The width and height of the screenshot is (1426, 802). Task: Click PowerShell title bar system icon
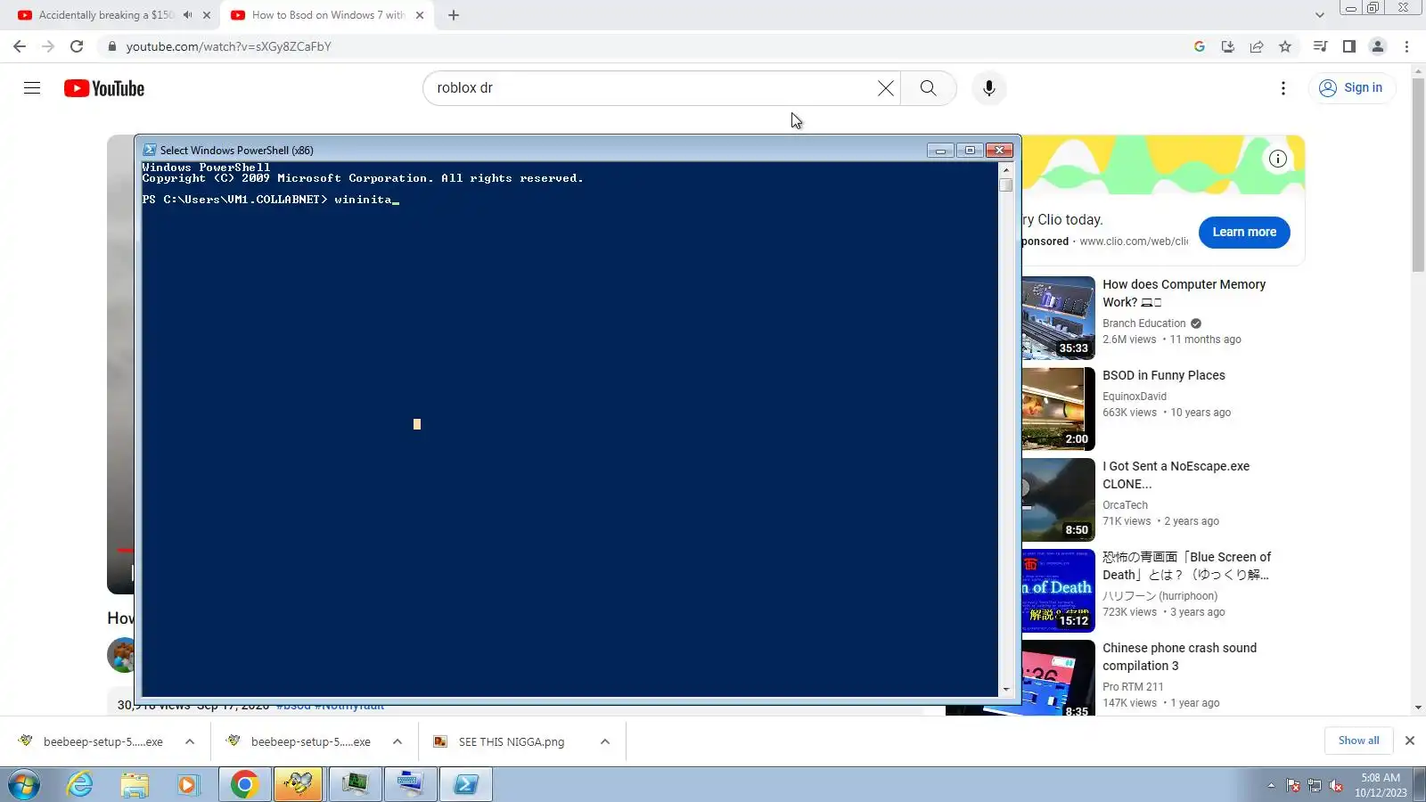(x=150, y=150)
